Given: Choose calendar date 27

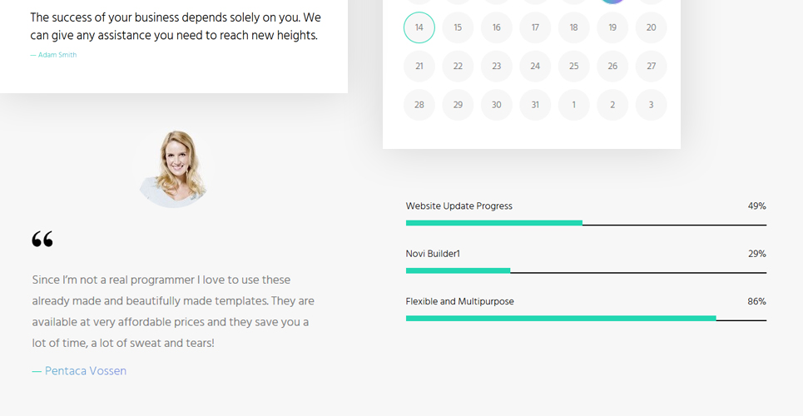Looking at the screenshot, I should (651, 66).
